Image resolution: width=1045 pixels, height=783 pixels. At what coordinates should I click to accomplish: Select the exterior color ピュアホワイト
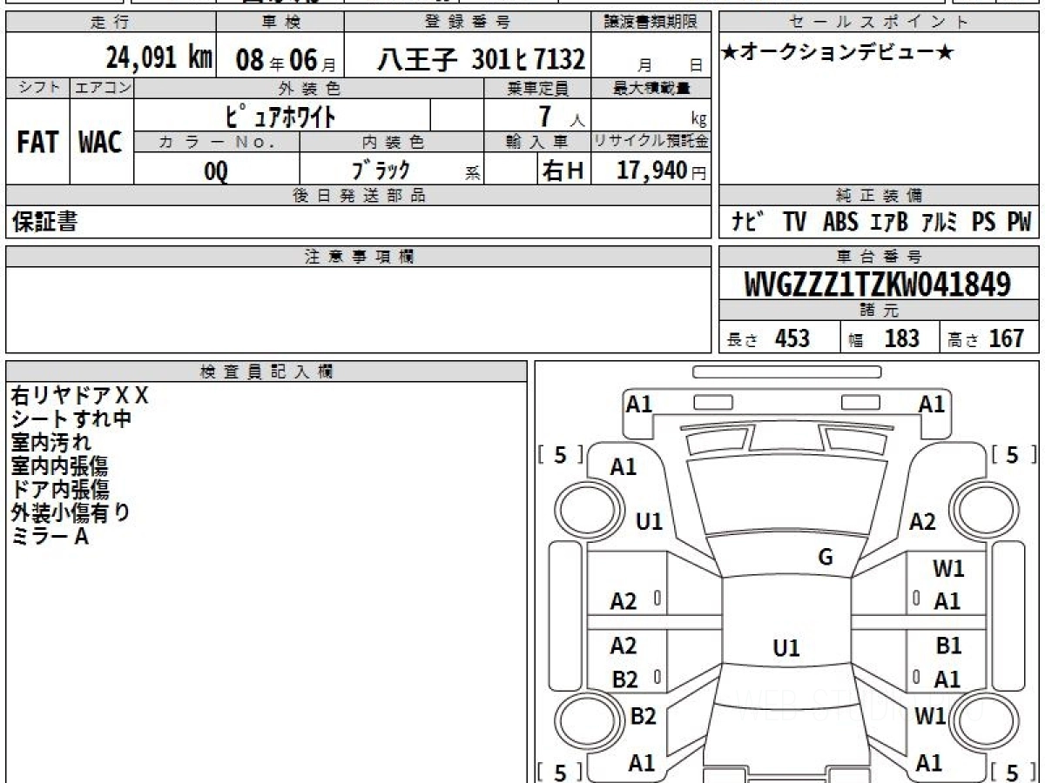point(282,115)
